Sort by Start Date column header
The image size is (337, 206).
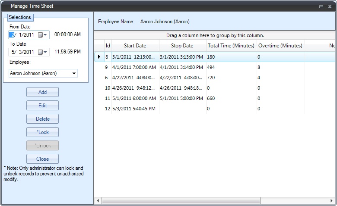135,46
